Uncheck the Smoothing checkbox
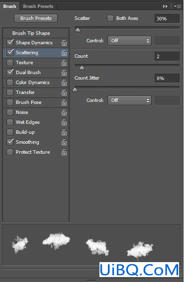The image size is (184, 282). [x=10, y=142]
